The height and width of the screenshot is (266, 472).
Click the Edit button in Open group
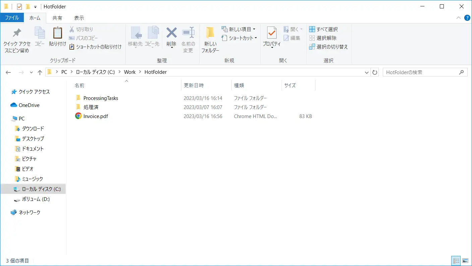click(x=292, y=38)
